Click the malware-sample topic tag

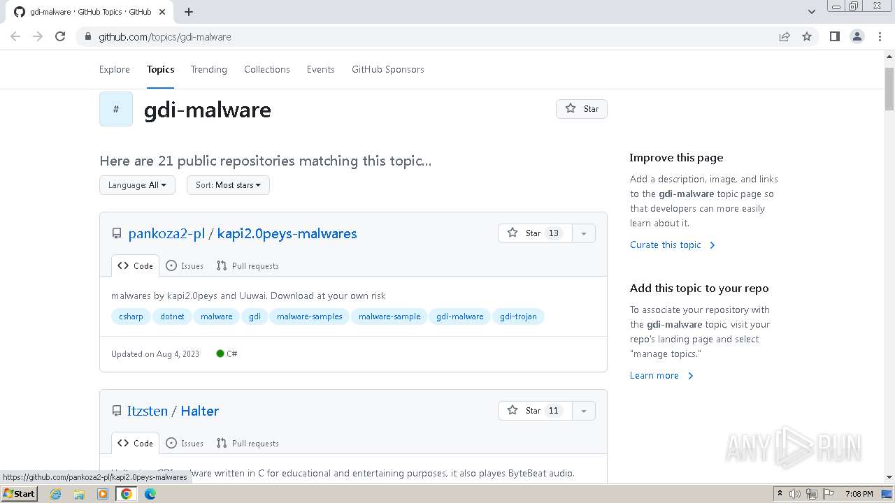pyautogui.click(x=389, y=316)
